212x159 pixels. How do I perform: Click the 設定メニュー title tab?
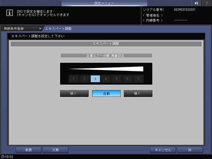coord(104,3)
